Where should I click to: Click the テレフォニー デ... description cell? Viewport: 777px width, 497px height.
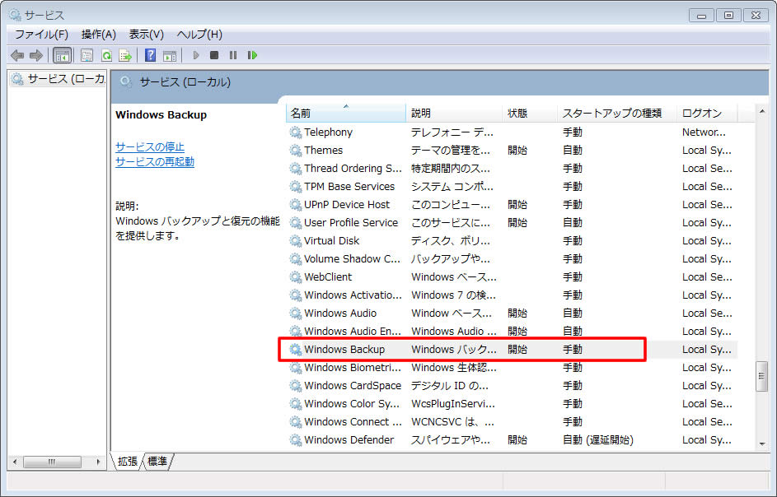[452, 132]
